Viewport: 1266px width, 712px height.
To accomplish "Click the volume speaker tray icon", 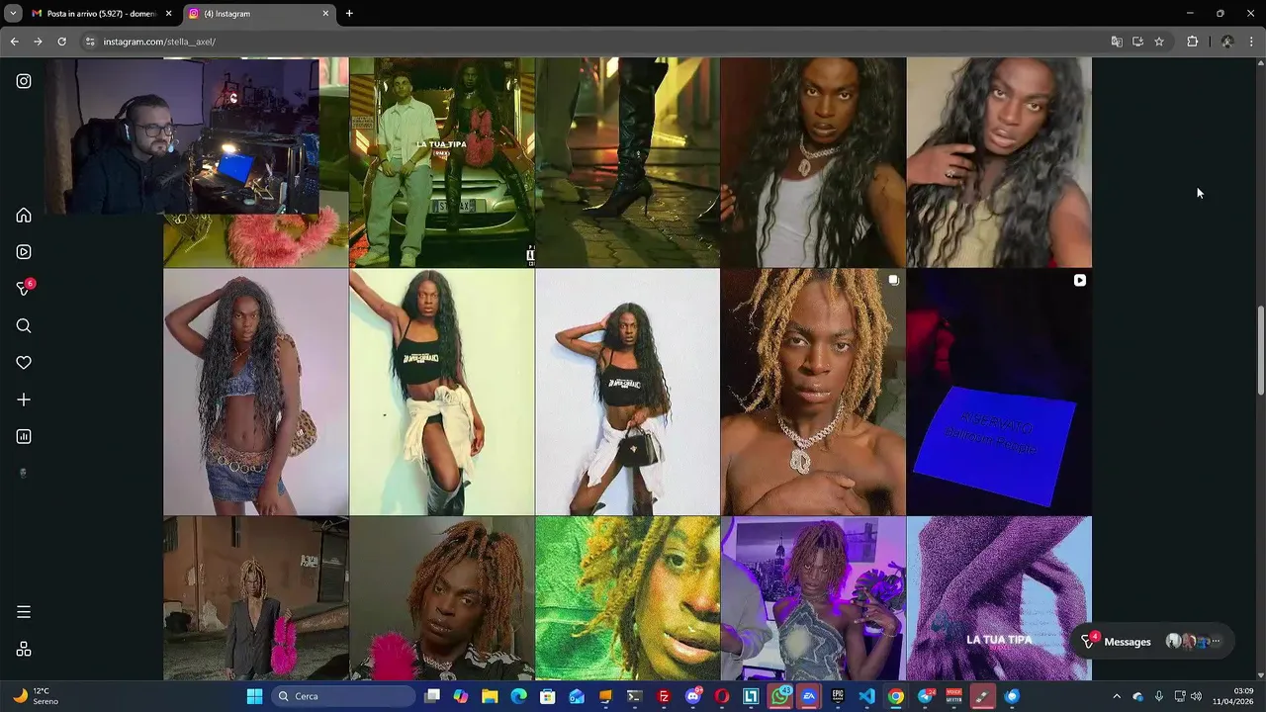I will pos(1196,696).
